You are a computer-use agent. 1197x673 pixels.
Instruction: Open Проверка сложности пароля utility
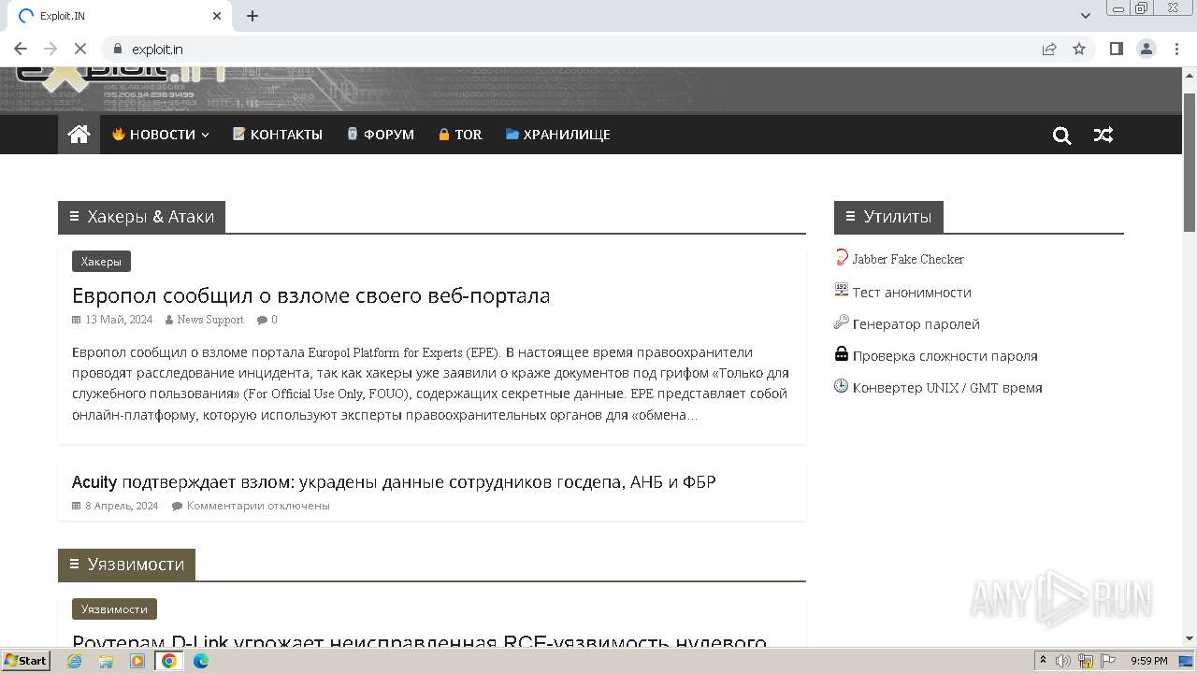[945, 356]
